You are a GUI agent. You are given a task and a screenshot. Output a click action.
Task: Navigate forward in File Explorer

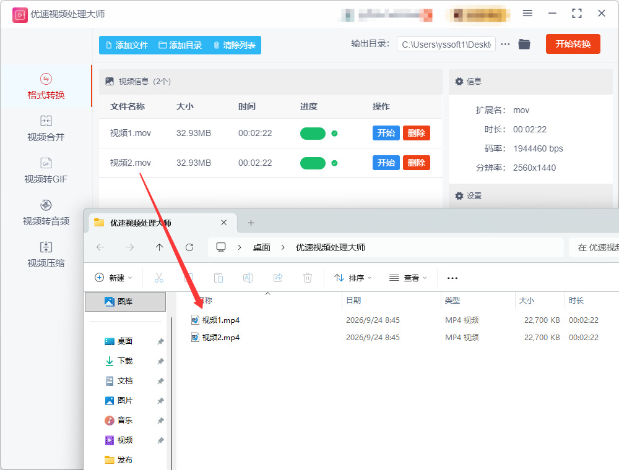pos(130,247)
